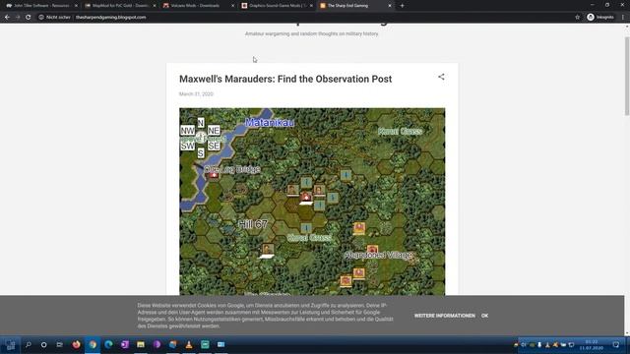Reload the current page
Viewport: 630px width, 354px height.
29,18
